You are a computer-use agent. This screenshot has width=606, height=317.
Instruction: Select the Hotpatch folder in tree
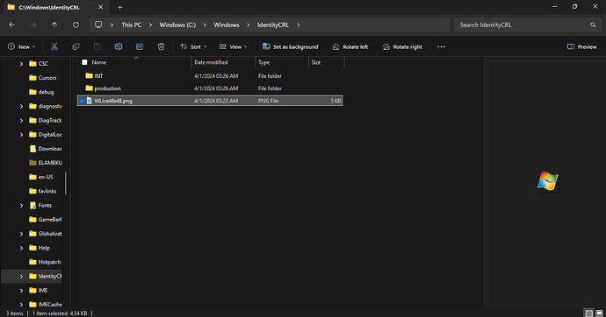[x=45, y=262]
